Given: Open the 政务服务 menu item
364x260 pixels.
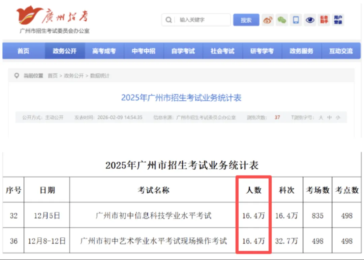Looking at the screenshot, I should tap(302, 51).
